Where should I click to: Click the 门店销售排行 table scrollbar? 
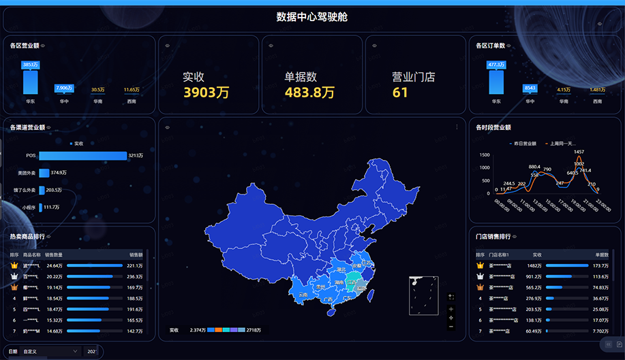(x=613, y=265)
